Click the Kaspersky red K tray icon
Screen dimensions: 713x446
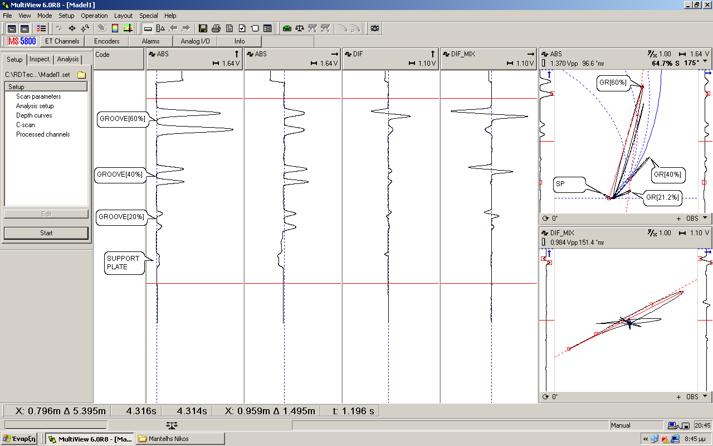click(665, 439)
